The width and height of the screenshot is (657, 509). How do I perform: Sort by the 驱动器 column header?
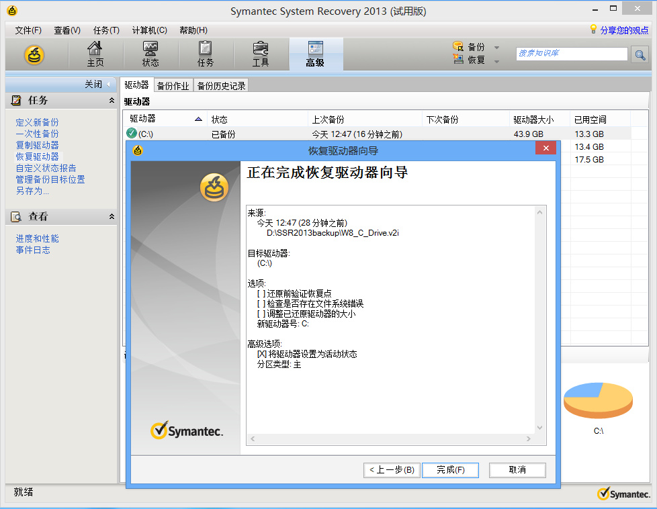point(165,119)
